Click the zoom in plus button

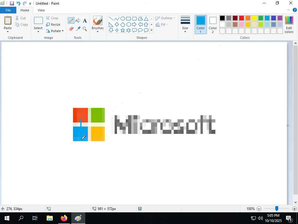pyautogui.click(x=295, y=209)
